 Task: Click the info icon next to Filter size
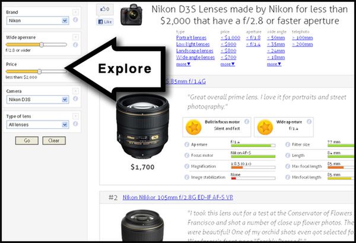(288, 144)
